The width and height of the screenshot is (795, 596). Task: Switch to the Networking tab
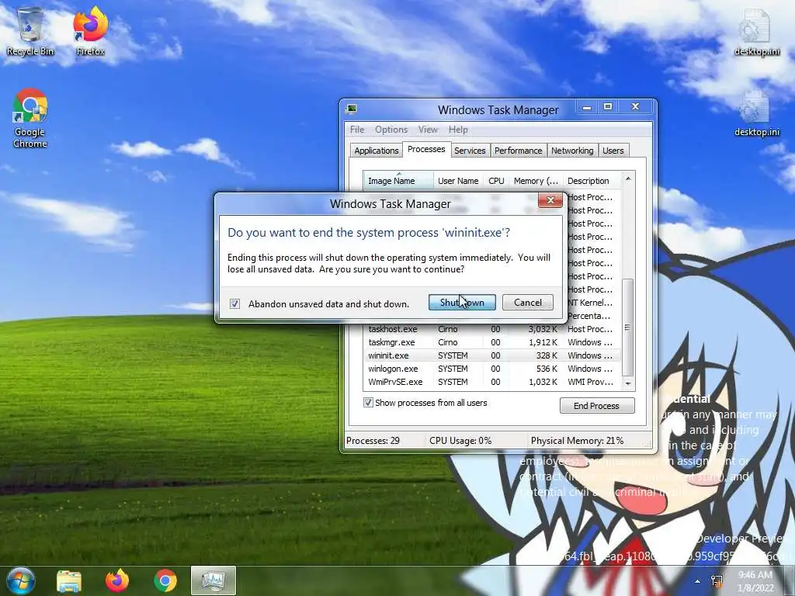(572, 151)
